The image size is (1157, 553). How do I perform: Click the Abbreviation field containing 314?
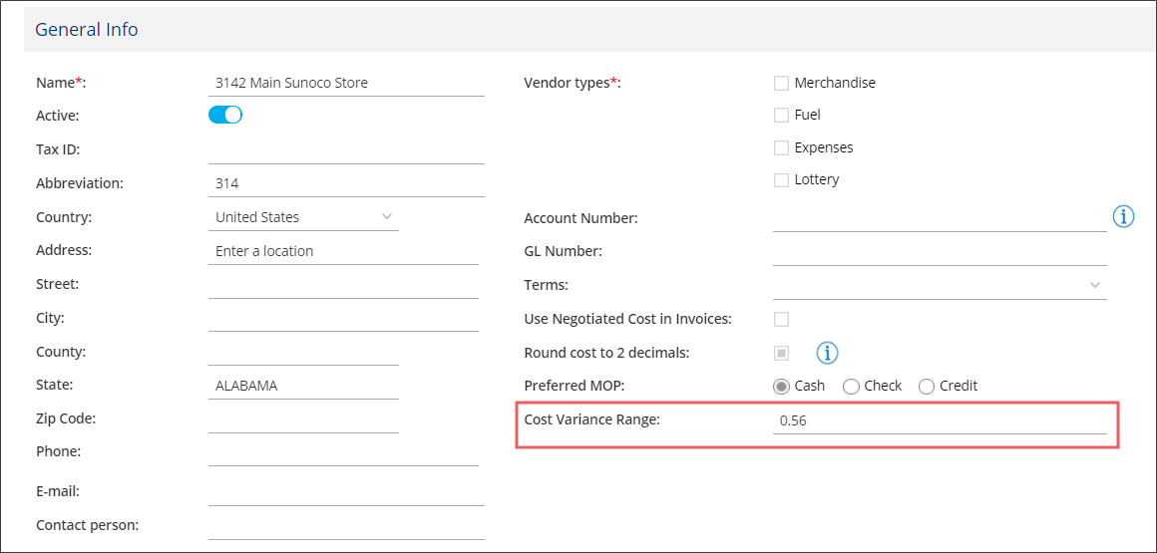click(x=347, y=183)
